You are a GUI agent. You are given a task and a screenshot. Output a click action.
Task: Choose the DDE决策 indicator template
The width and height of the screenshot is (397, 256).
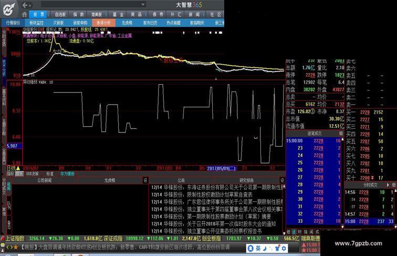coord(32,174)
